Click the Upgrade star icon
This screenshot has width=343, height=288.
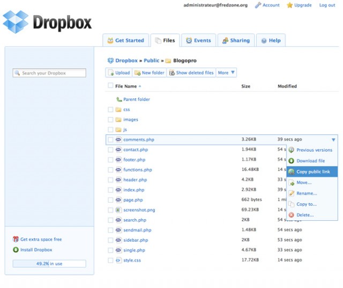click(x=289, y=5)
